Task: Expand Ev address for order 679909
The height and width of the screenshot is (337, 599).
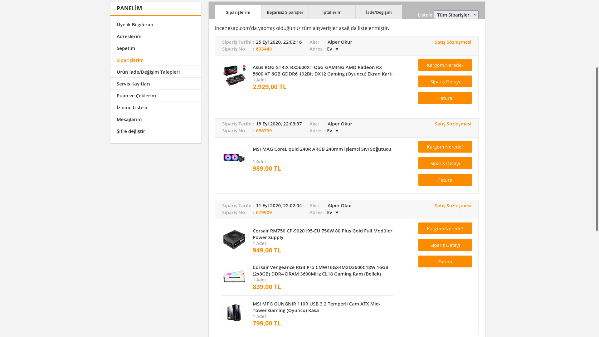Action: coord(333,212)
